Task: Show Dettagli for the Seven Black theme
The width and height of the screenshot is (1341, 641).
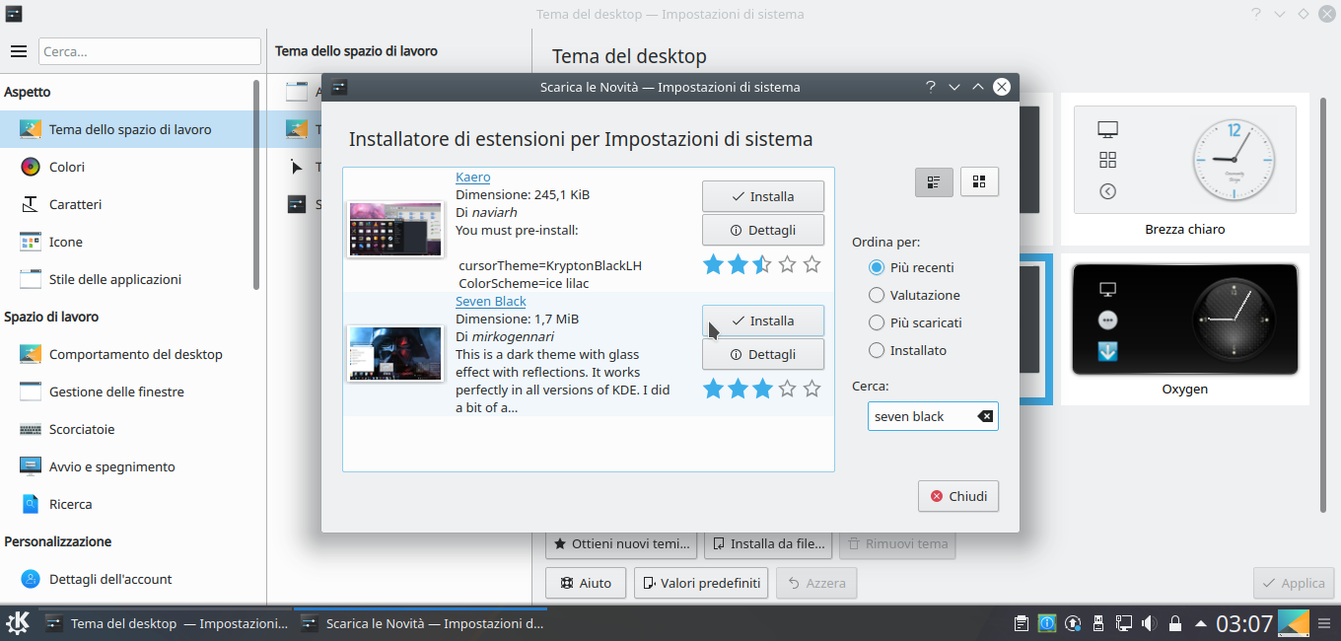Action: 762,354
